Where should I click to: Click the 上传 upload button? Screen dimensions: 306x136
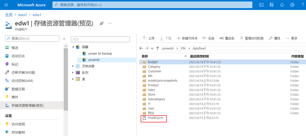(149, 38)
